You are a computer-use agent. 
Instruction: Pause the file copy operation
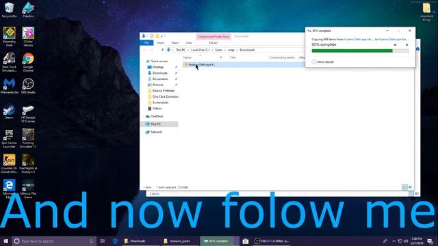click(396, 44)
